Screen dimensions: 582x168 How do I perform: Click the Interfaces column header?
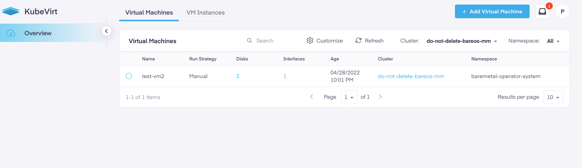coord(294,59)
